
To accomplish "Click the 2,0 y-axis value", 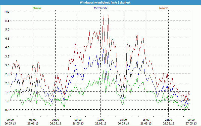I will pyautogui.click(x=7, y=83).
